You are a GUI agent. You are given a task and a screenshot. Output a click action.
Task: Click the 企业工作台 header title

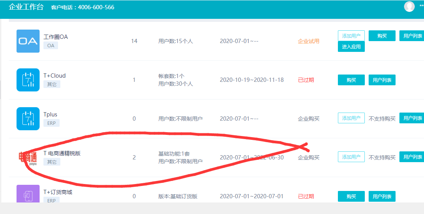[x=26, y=7]
